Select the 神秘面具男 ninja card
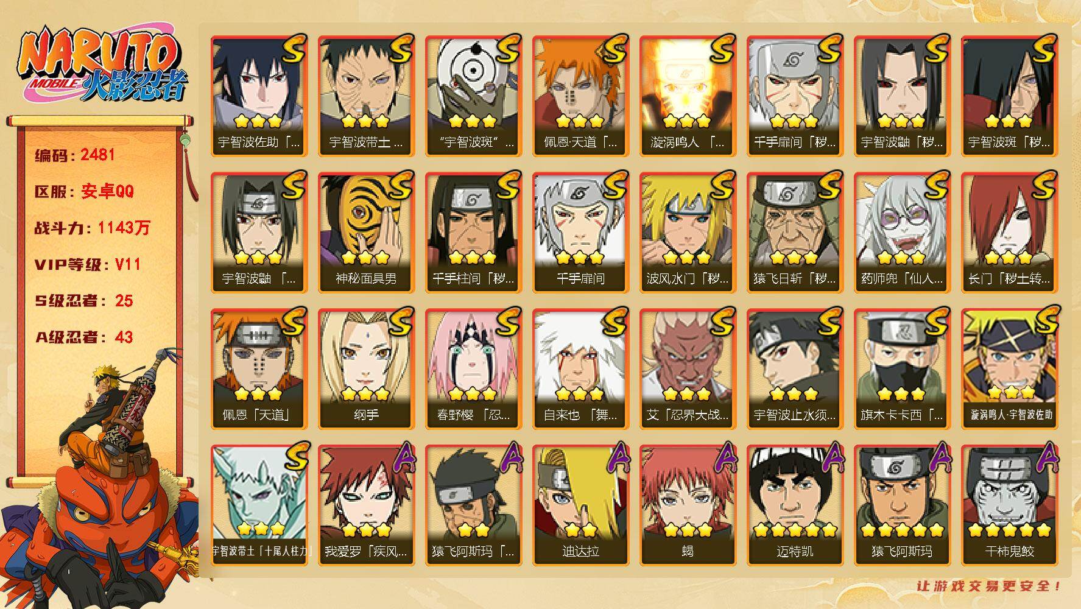The width and height of the screenshot is (1081, 609). coord(366,233)
